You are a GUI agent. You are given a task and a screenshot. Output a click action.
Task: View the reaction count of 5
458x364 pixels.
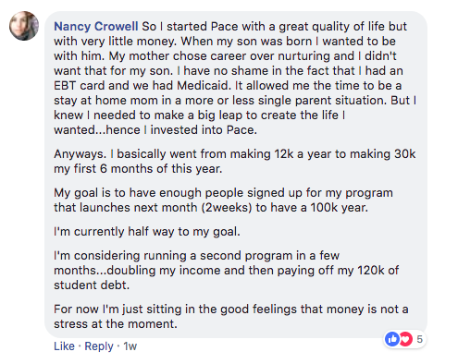pyautogui.click(x=419, y=339)
